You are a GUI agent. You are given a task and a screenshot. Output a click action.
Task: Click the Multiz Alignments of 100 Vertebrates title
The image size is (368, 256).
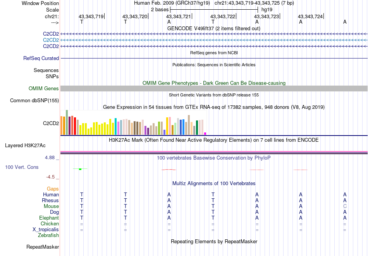point(214,184)
